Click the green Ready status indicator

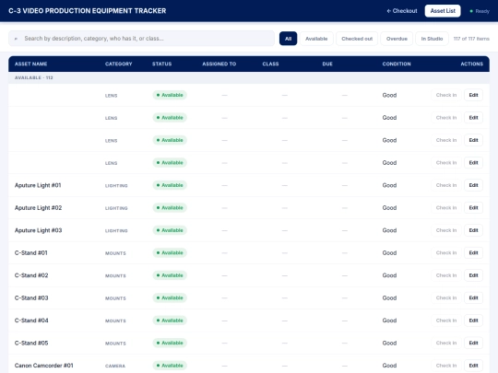(x=480, y=11)
